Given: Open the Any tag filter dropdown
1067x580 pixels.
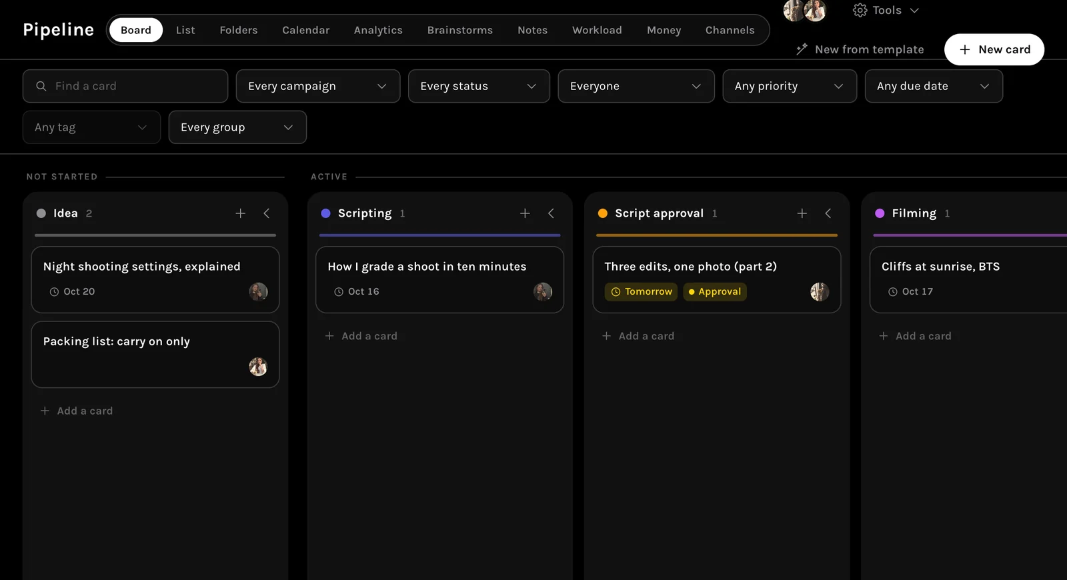Looking at the screenshot, I should 91,127.
